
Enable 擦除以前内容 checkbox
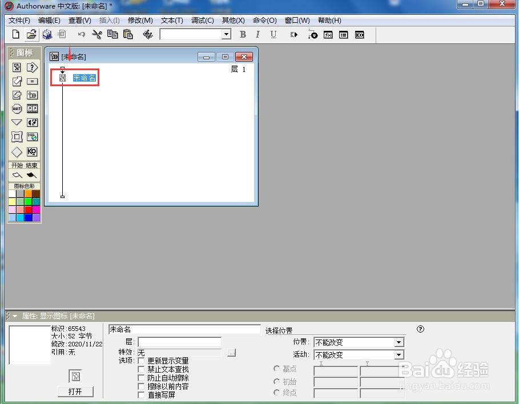[142, 386]
